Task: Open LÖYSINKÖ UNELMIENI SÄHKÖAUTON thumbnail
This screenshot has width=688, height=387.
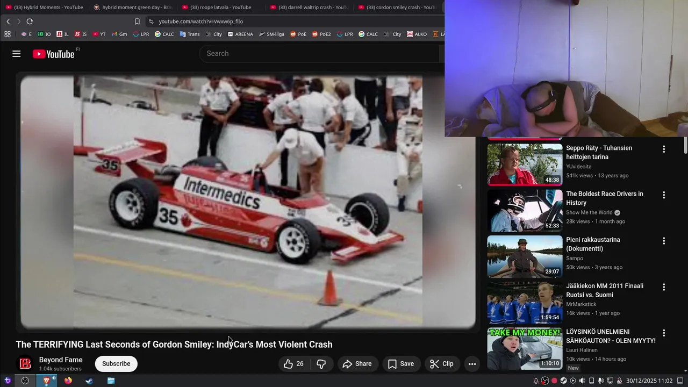Action: [x=525, y=348]
